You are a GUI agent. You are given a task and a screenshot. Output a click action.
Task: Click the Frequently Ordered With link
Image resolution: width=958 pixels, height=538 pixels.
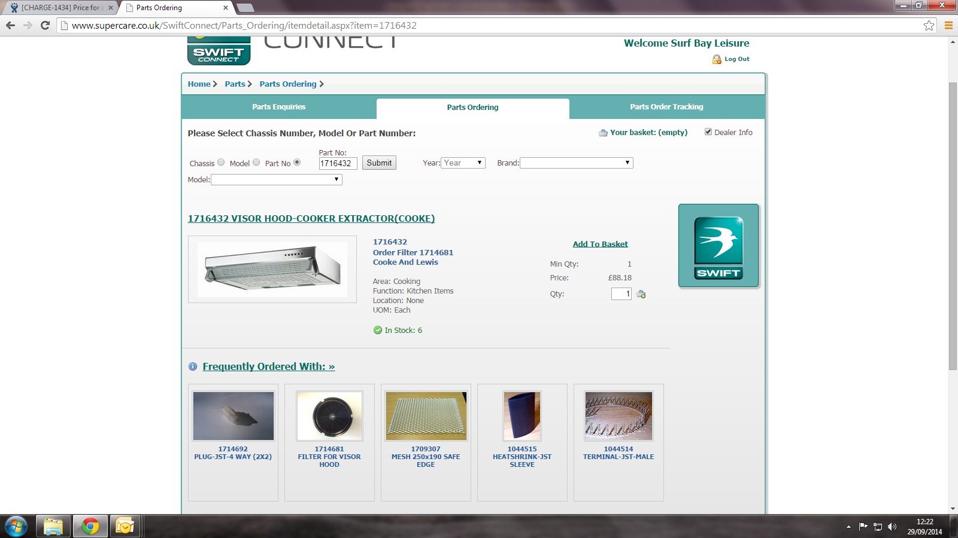point(269,366)
